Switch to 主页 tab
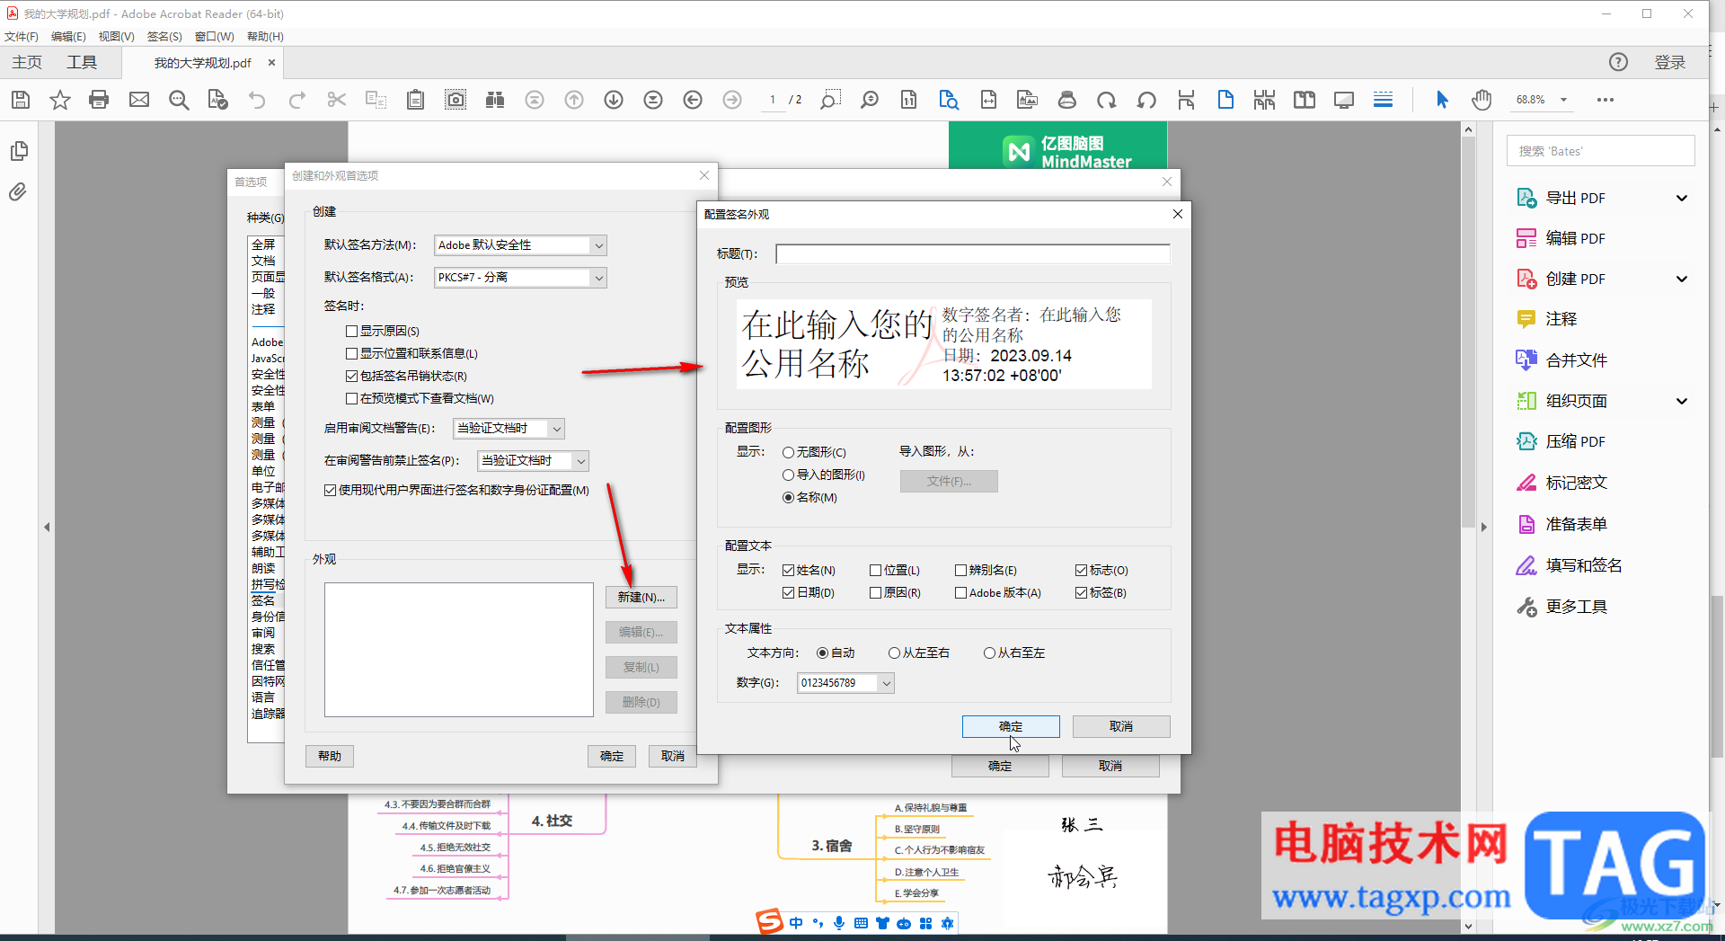Viewport: 1725px width, 941px height. pyautogui.click(x=27, y=62)
